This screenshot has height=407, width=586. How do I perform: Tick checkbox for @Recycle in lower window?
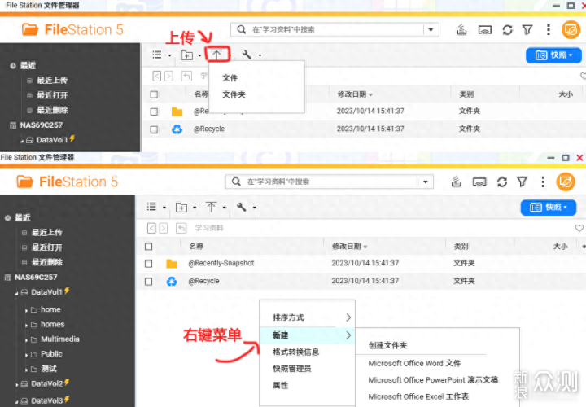(149, 282)
